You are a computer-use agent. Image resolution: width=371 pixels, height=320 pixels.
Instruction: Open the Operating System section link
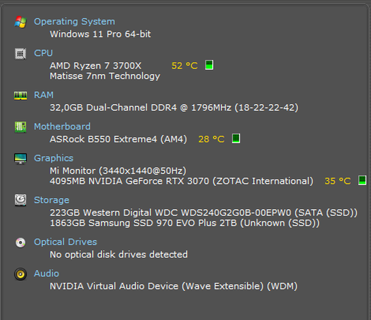[x=74, y=22]
